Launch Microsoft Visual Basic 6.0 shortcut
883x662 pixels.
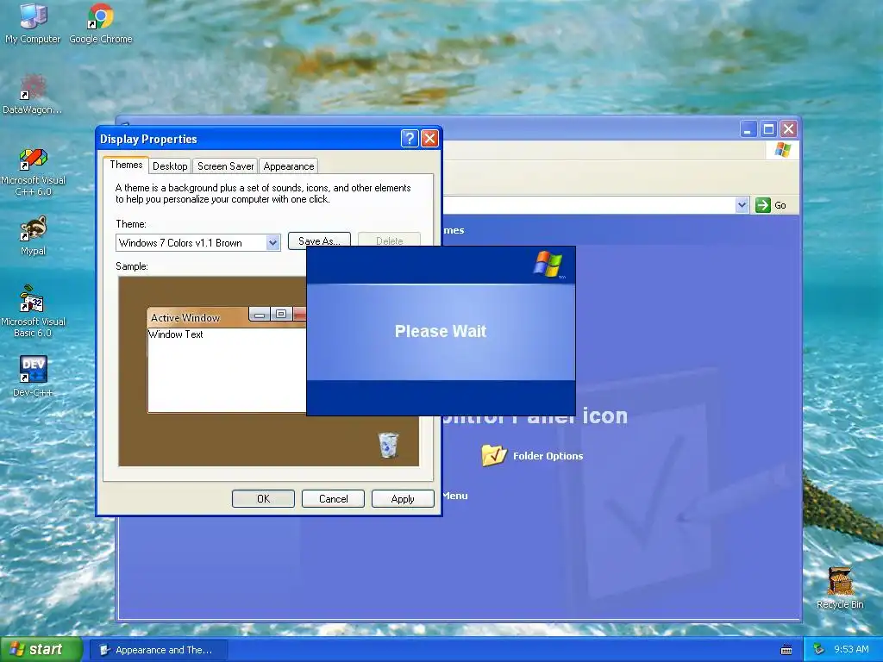[33, 312]
